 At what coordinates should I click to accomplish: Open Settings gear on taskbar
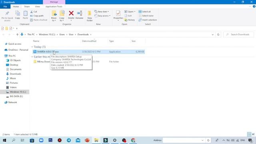[115, 140]
